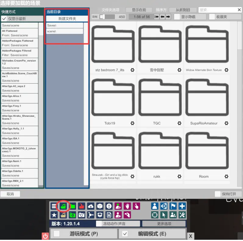
Task: Click the 新建文件夹 button
Action: click(x=67, y=19)
